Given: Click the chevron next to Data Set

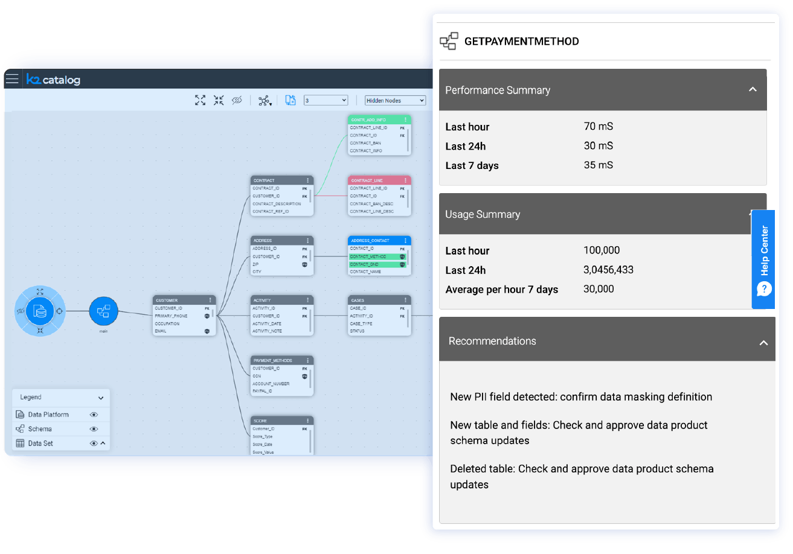Looking at the screenshot, I should [103, 444].
